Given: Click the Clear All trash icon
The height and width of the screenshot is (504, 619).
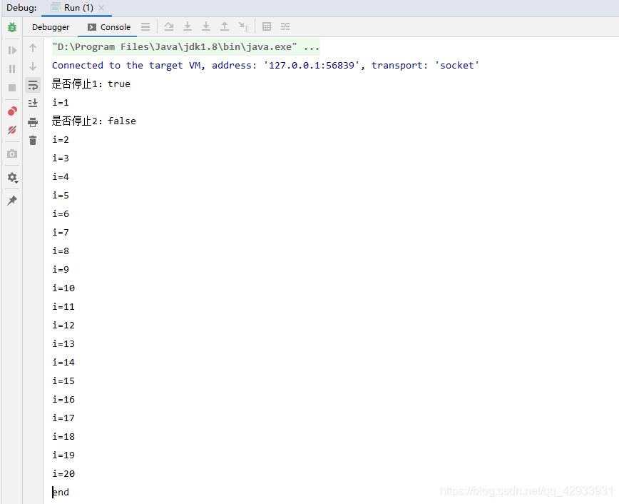Looking at the screenshot, I should click(33, 141).
